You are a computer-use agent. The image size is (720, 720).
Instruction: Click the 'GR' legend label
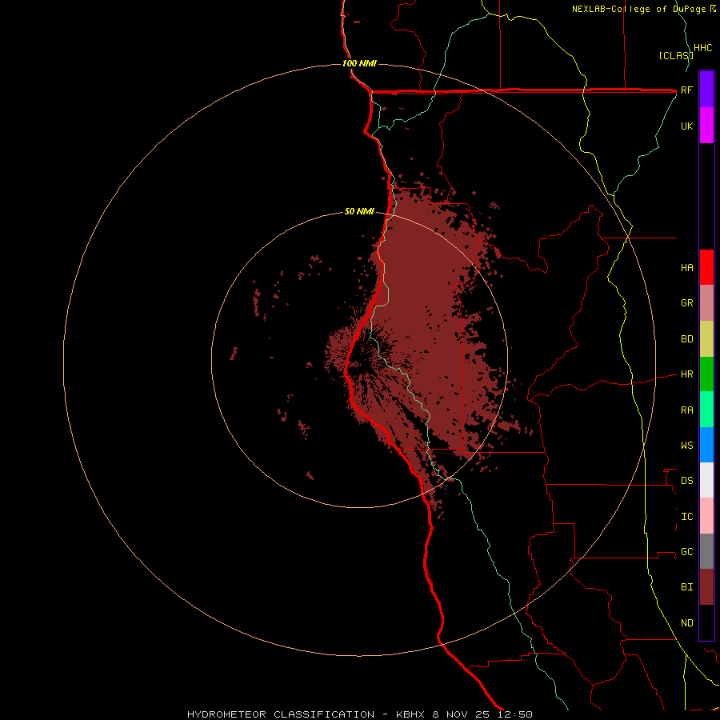coord(686,303)
